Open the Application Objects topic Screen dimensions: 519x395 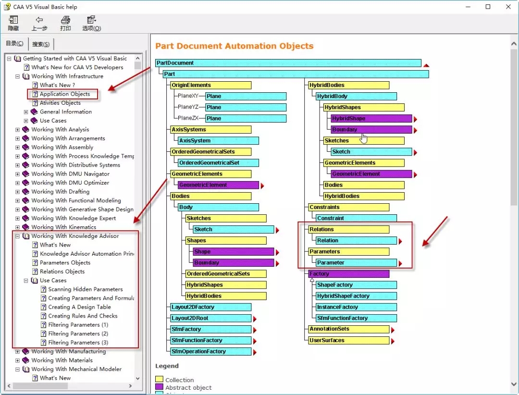(x=65, y=94)
